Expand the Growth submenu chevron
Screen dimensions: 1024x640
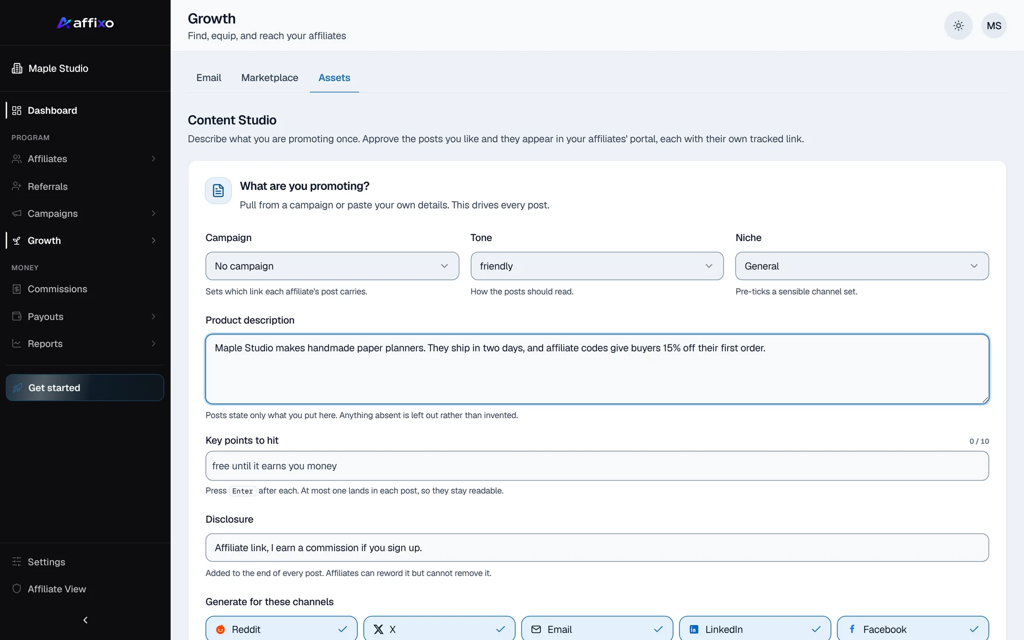(x=154, y=241)
